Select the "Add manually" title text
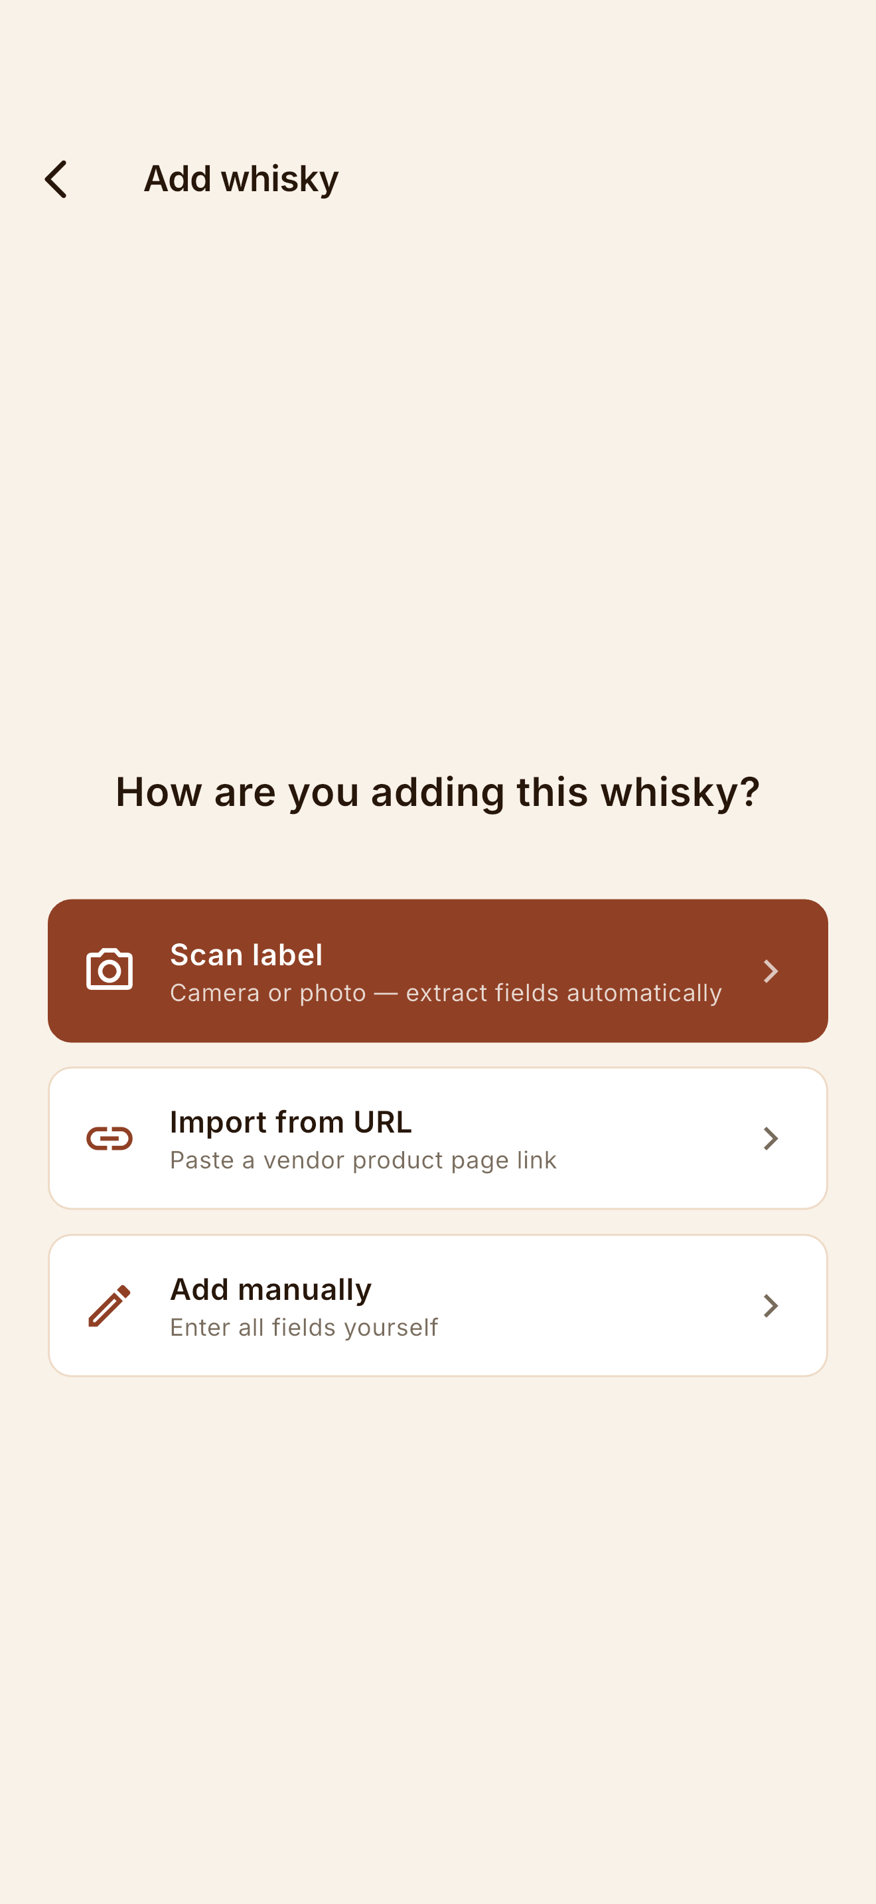Viewport: 876px width, 1904px height. [x=270, y=1290]
